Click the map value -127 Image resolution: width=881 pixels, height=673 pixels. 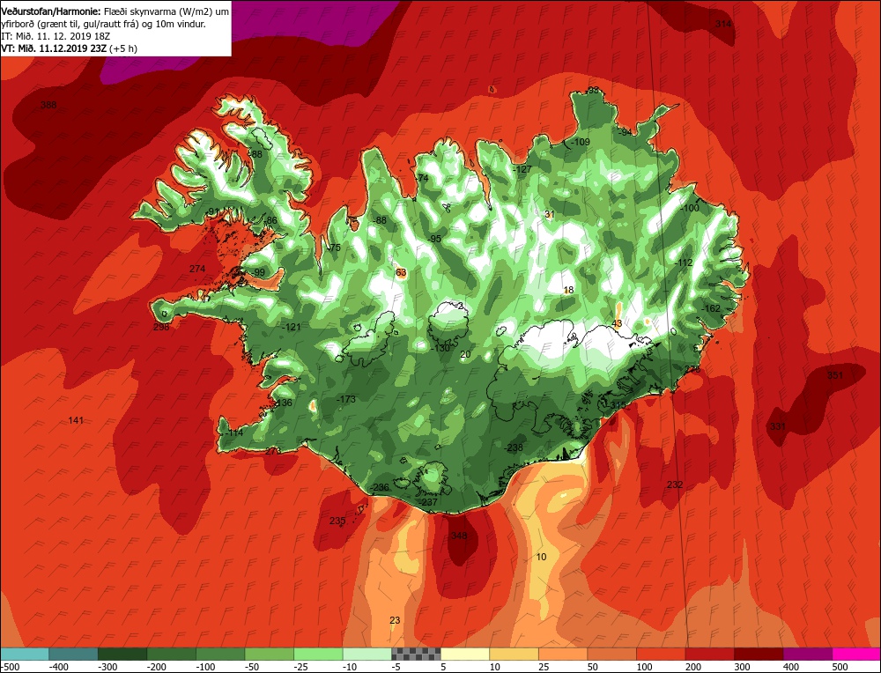pyautogui.click(x=522, y=170)
